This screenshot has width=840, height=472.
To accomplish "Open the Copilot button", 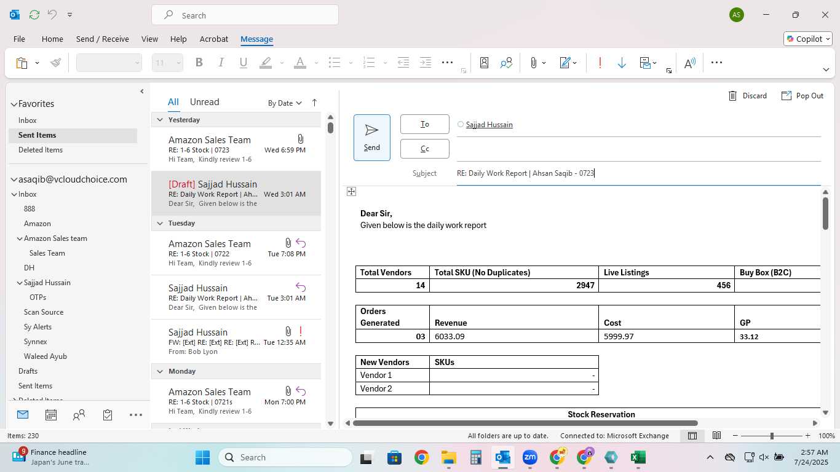I will coord(808,39).
